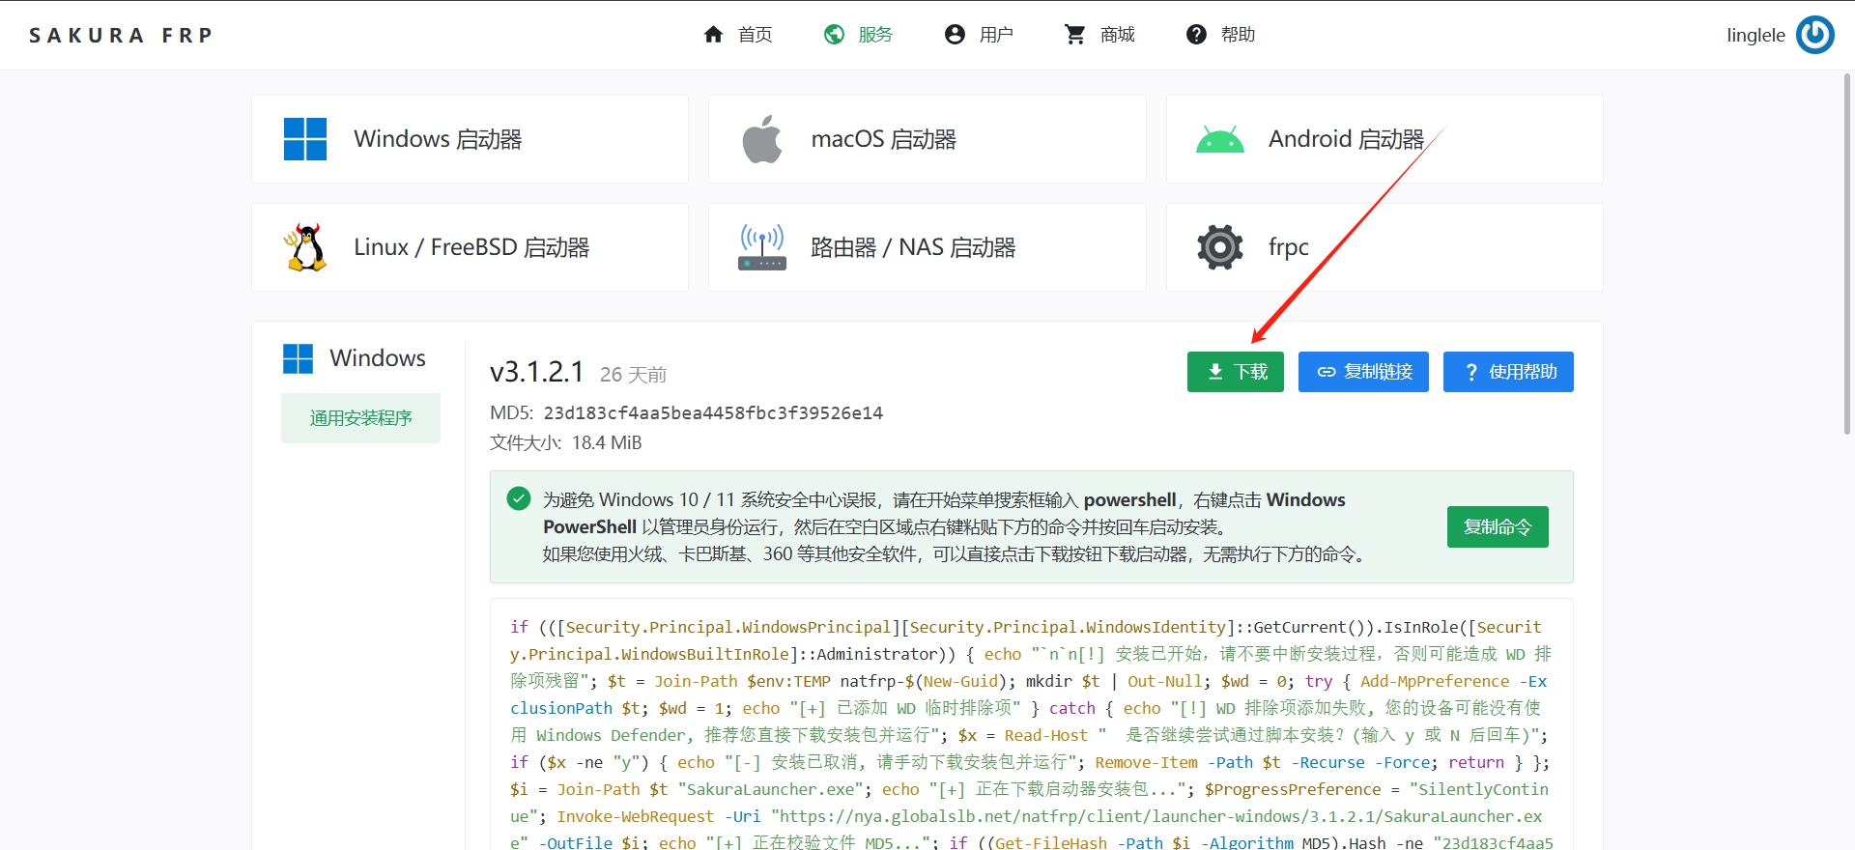Select the 通用安装程序 tab
The height and width of the screenshot is (850, 1855).
(x=360, y=418)
